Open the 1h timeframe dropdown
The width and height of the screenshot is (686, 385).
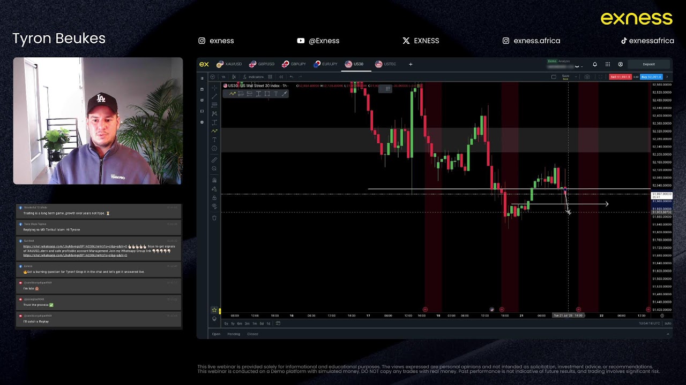223,76
